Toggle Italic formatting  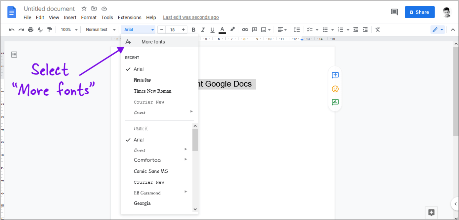203,30
